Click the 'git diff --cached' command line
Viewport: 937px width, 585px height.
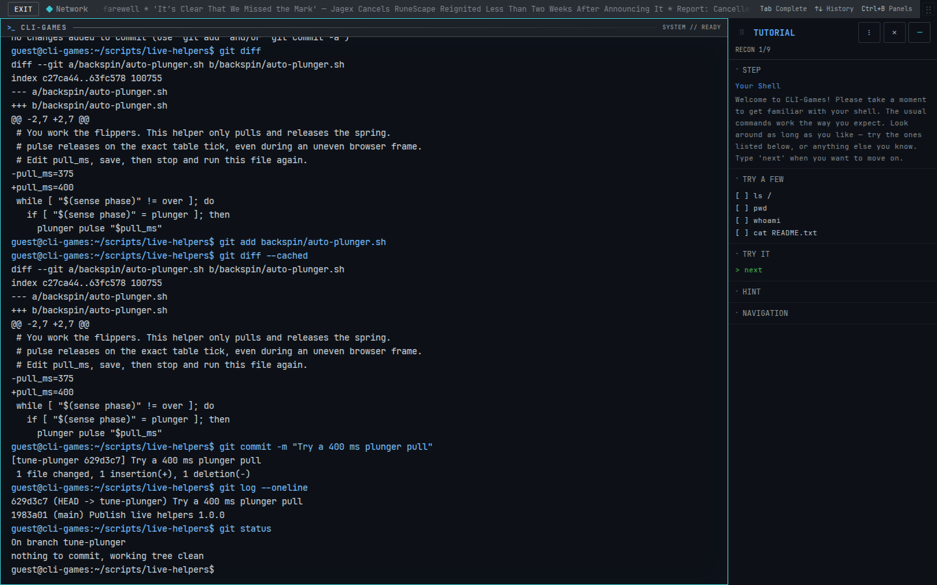(159, 256)
